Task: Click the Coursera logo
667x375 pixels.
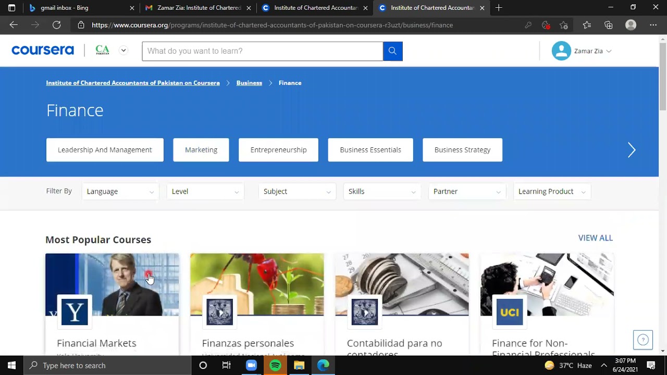Action: pyautogui.click(x=43, y=51)
